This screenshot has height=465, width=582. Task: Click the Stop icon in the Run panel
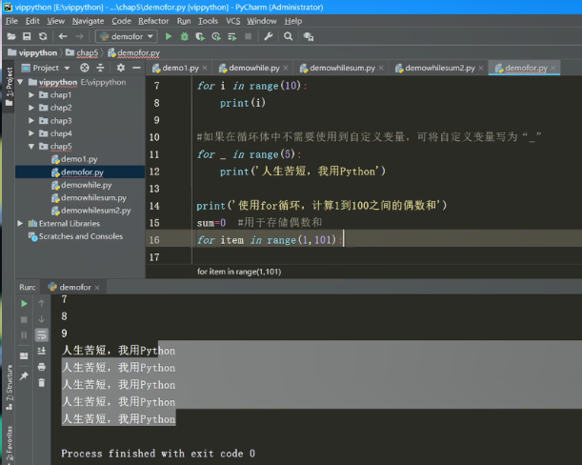pos(24,319)
